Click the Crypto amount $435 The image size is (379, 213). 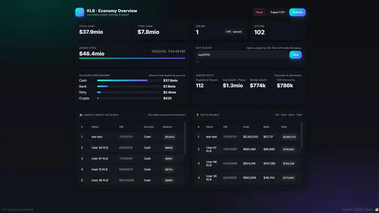[167, 98]
